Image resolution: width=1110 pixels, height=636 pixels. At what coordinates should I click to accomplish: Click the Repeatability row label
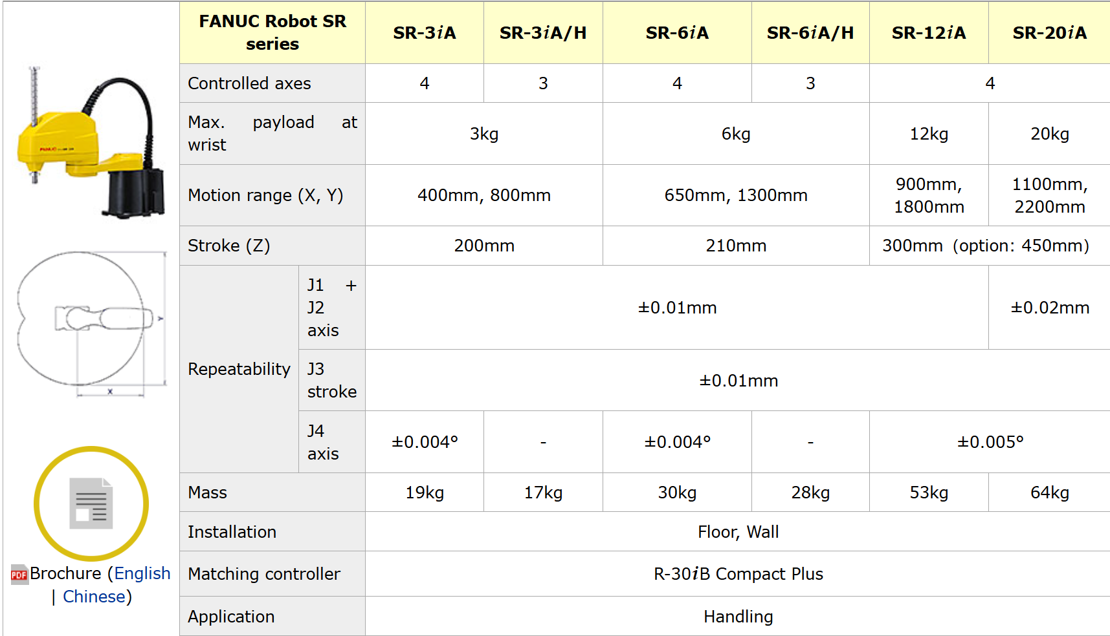point(239,369)
